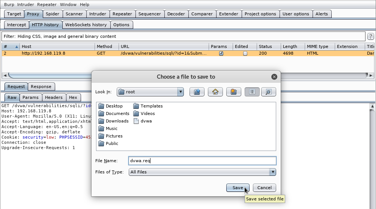Click the horizontal scrollbar of history table
This screenshot has height=209, width=376.
(49, 75)
